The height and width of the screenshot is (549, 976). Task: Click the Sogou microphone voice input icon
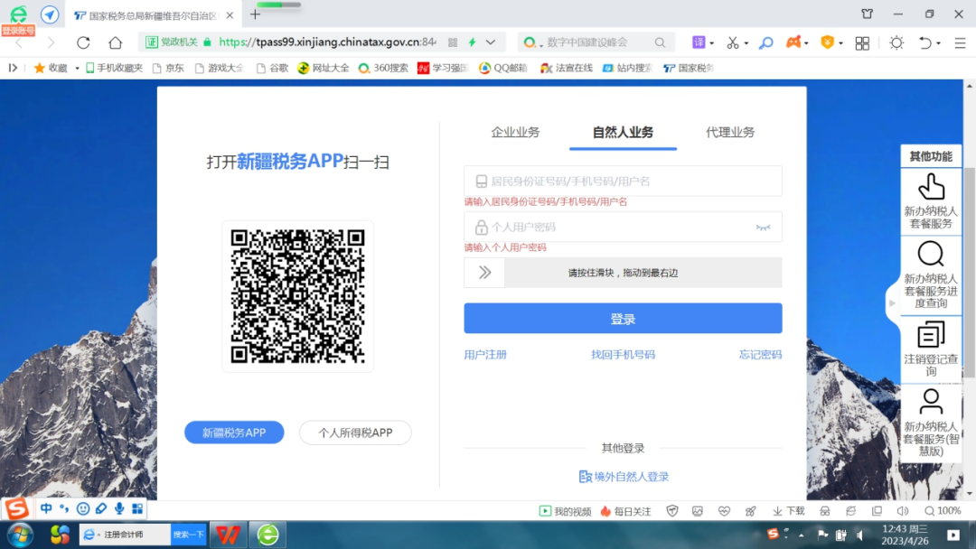119,508
